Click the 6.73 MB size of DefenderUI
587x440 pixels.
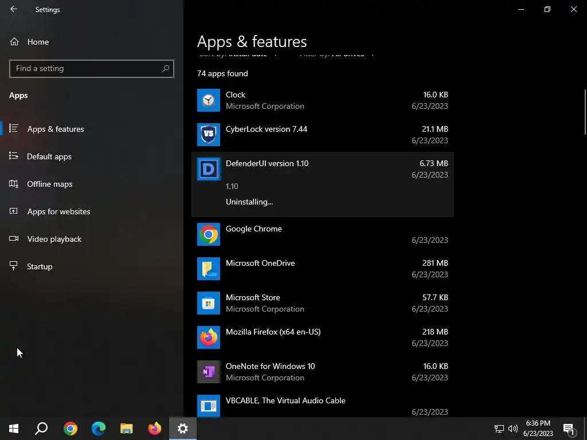(x=433, y=163)
